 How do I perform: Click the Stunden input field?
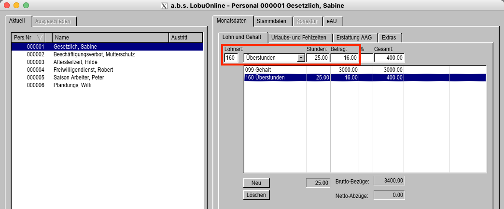pyautogui.click(x=319, y=58)
